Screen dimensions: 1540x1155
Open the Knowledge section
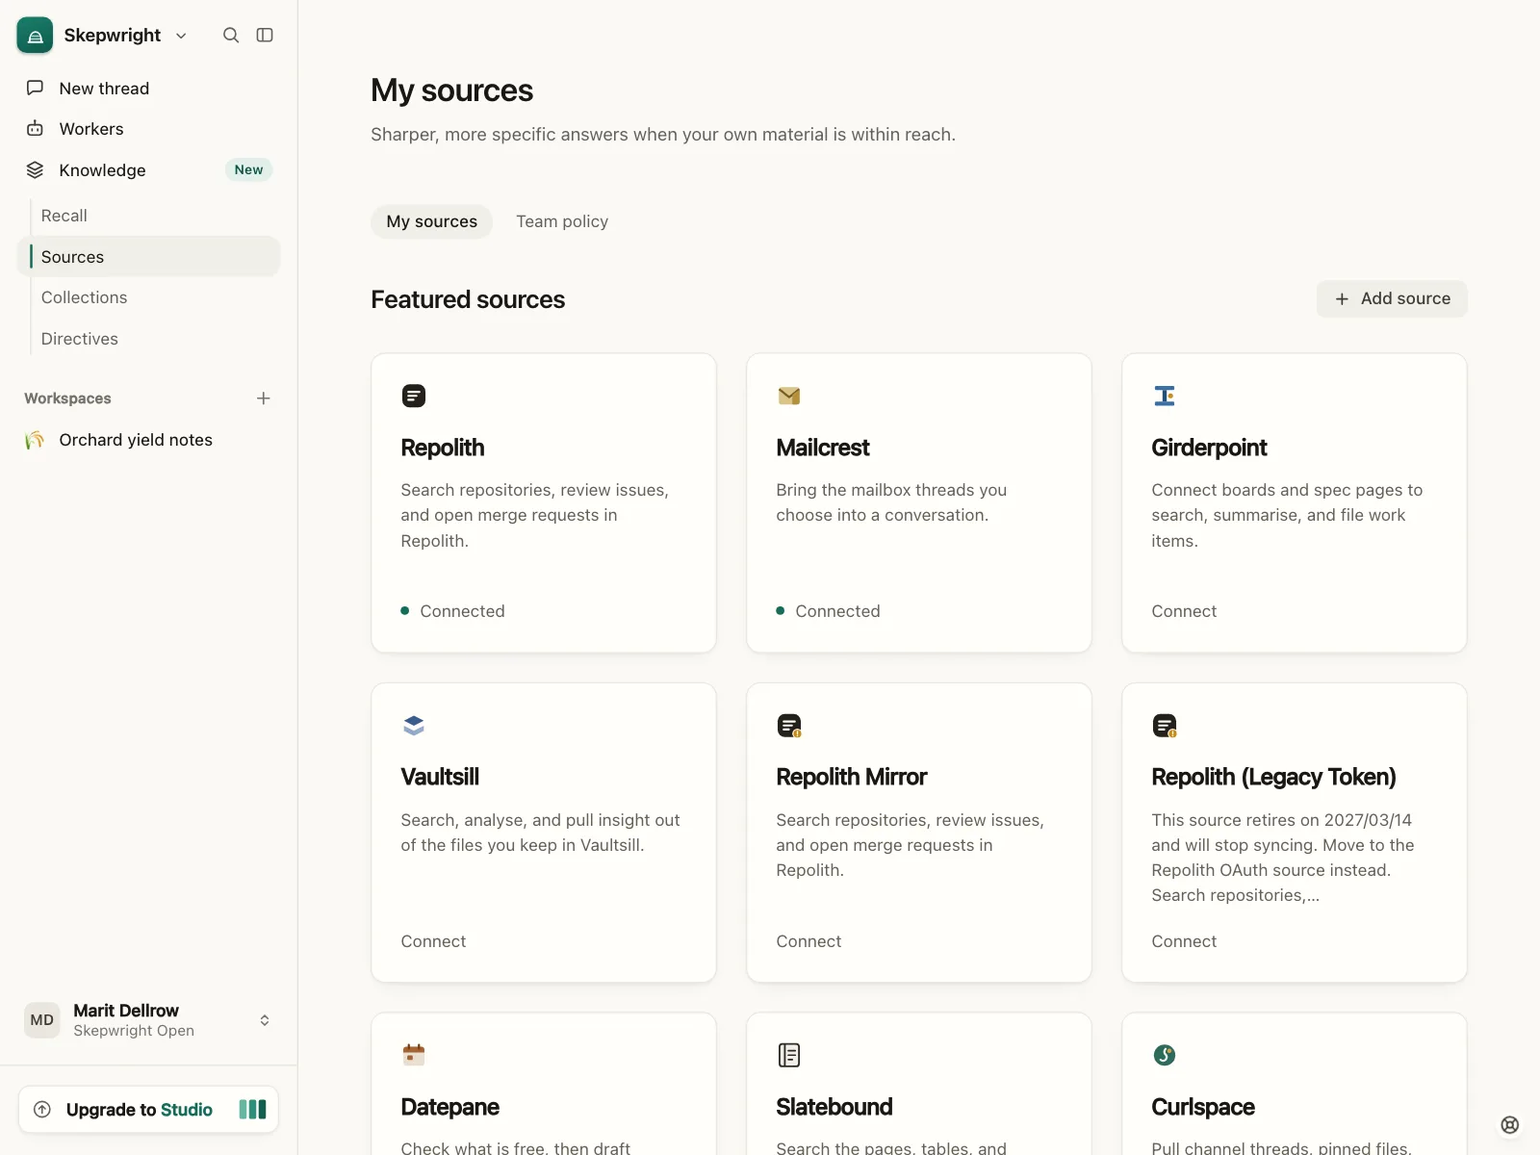[148, 169]
